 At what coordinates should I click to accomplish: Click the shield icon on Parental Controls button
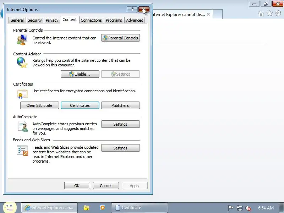click(105, 38)
